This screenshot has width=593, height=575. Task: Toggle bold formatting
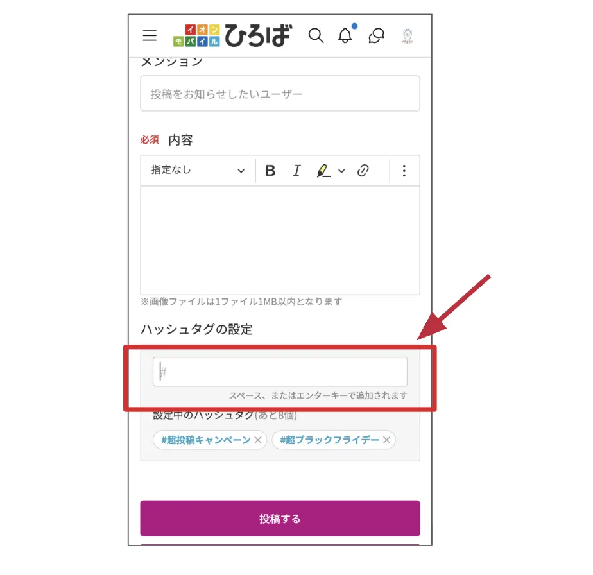tap(270, 171)
